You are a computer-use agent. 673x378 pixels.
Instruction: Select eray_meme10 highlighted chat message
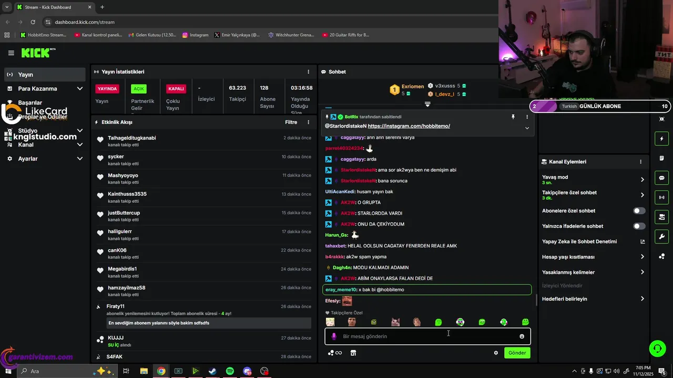click(x=427, y=289)
